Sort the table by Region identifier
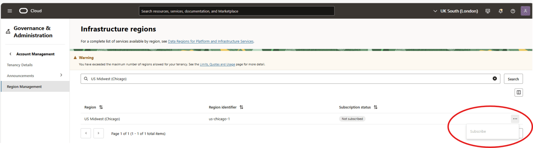 point(241,107)
